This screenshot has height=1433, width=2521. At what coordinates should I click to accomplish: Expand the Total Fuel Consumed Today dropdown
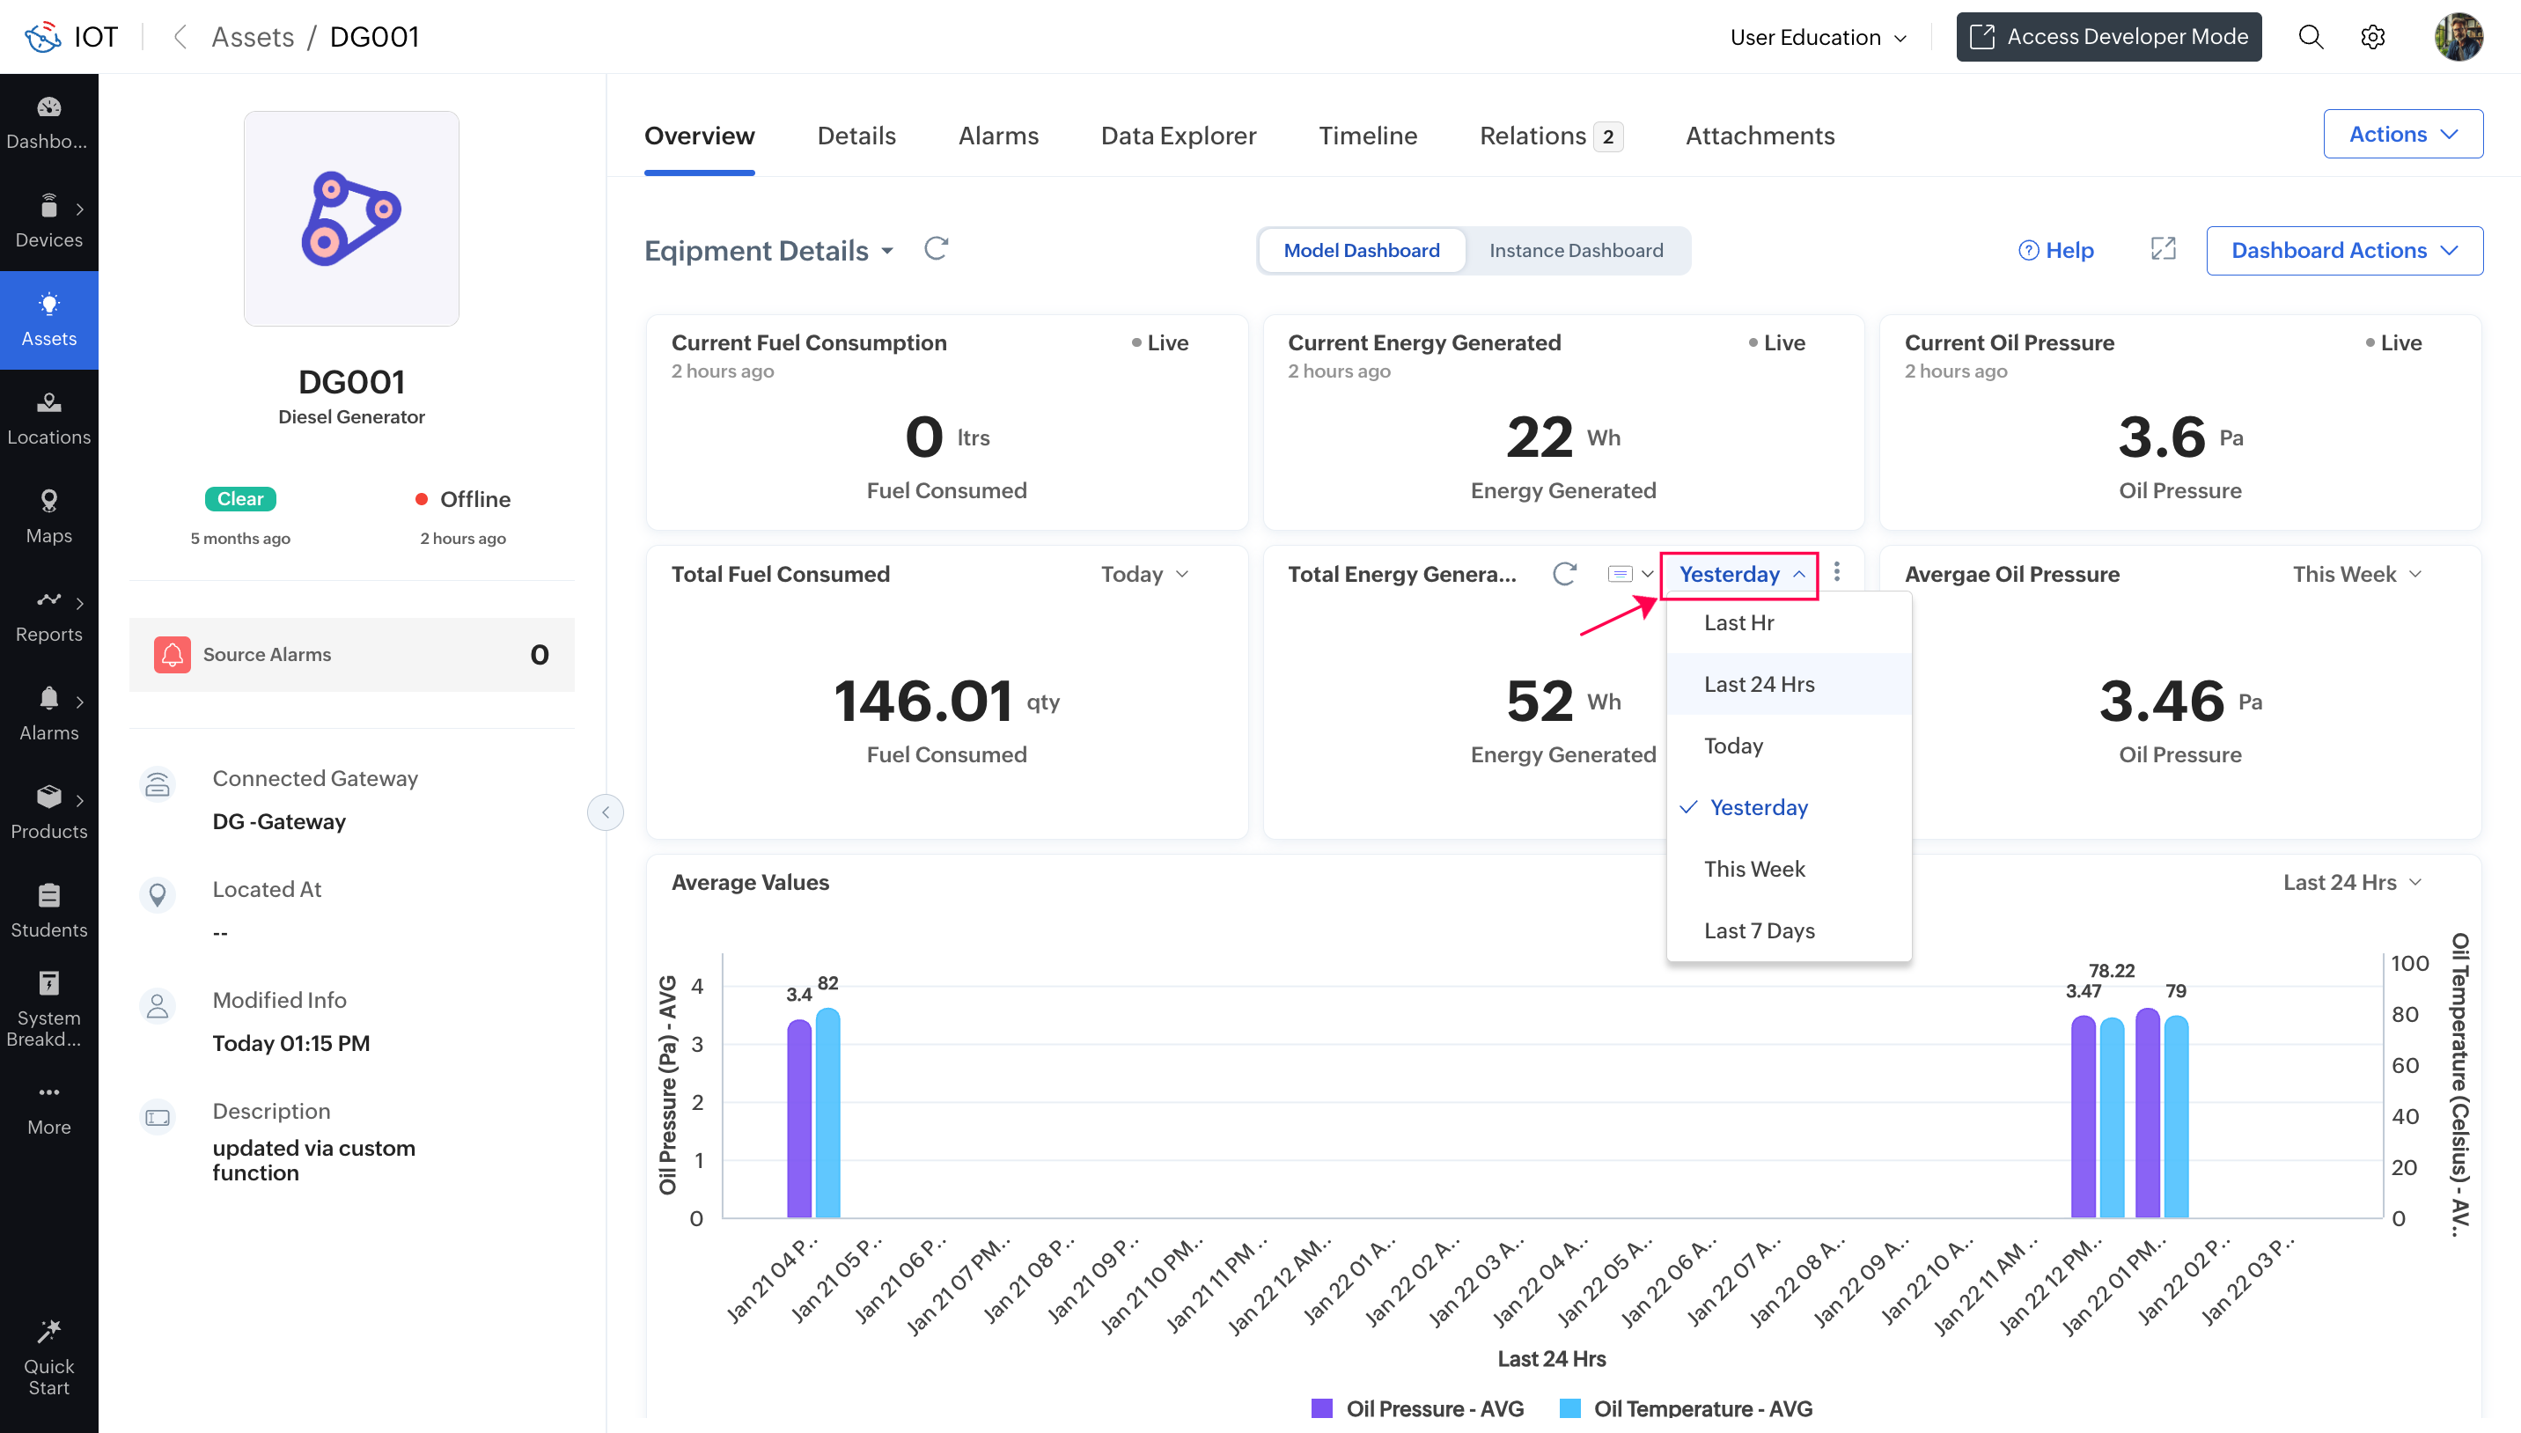coord(1144,574)
